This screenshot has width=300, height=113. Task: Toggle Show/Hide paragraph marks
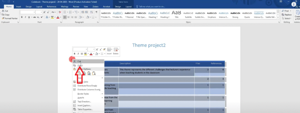click(97, 12)
